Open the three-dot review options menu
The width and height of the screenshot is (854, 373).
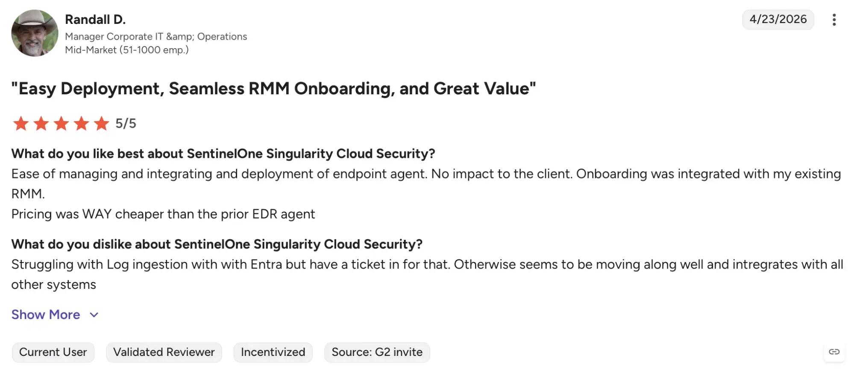pyautogui.click(x=834, y=20)
